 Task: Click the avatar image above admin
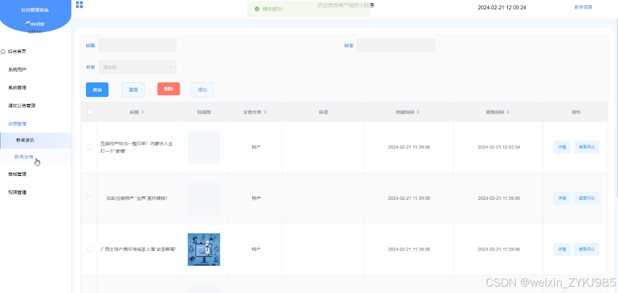[35, 24]
